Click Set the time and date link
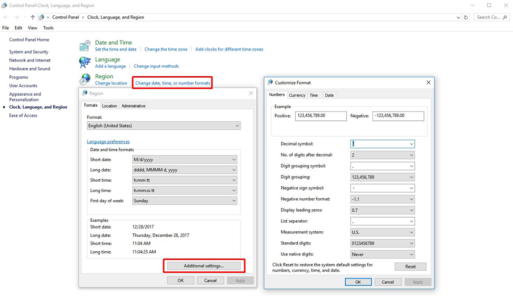The width and height of the screenshot is (513, 299). point(116,49)
